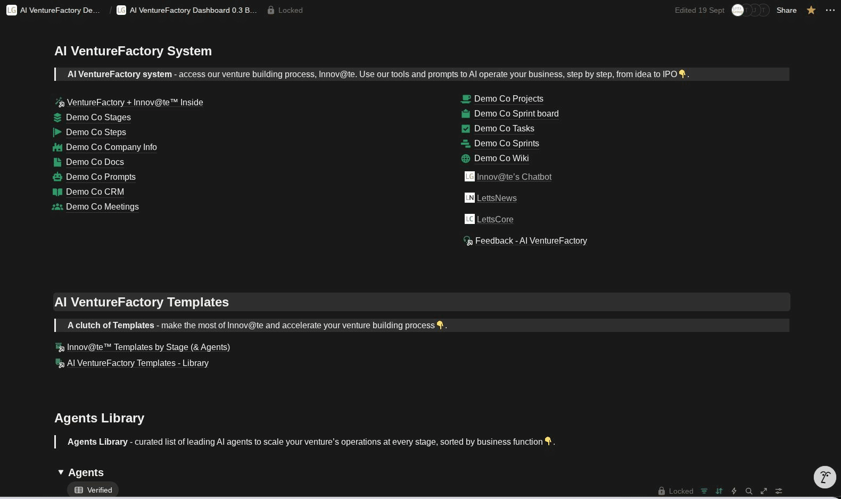
Task: Select the Verified database view tab
Action: coord(93,490)
